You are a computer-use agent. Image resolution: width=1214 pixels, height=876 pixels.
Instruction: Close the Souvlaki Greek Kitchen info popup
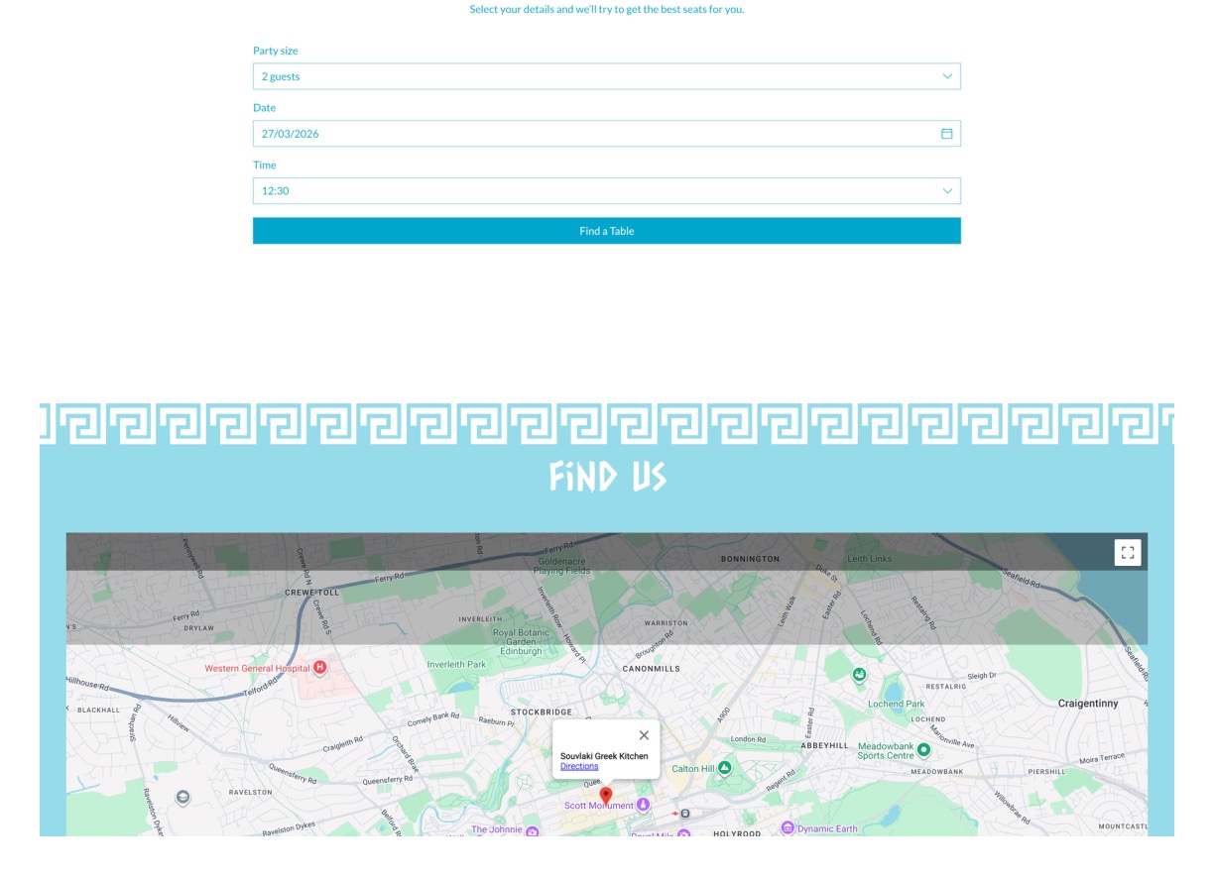click(644, 735)
